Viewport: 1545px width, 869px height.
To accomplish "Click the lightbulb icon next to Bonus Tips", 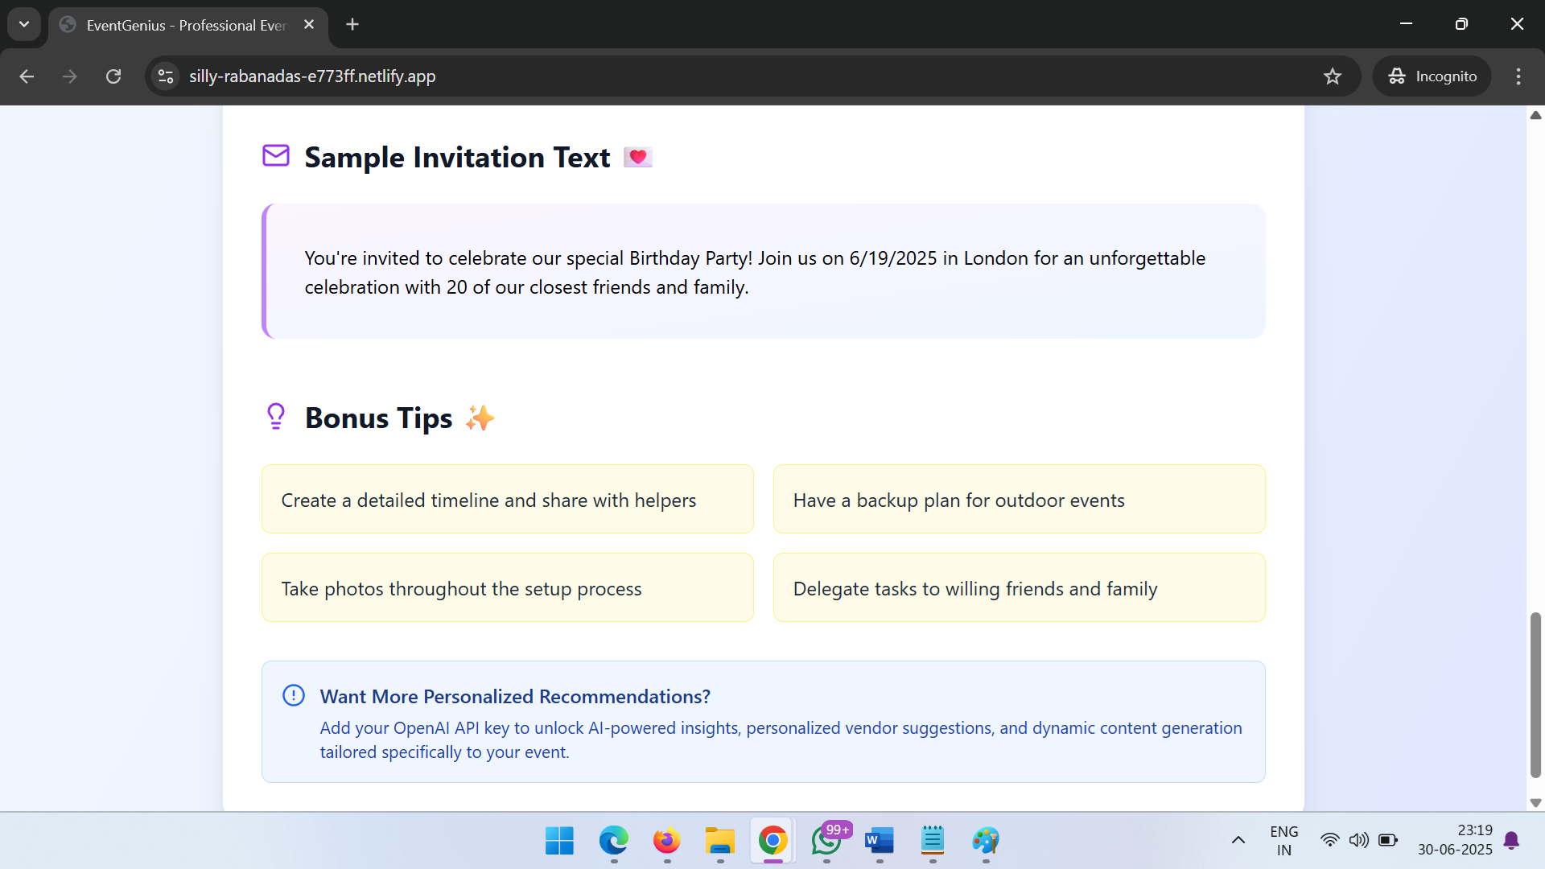I will tap(276, 416).
